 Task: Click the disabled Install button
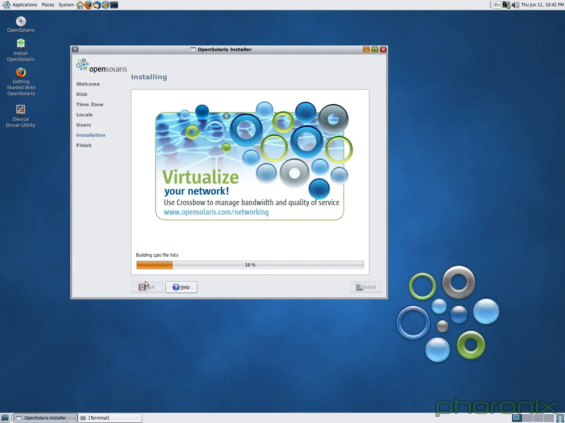coord(366,287)
